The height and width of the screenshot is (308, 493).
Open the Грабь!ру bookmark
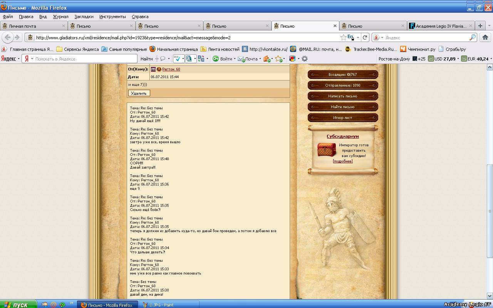(452, 49)
